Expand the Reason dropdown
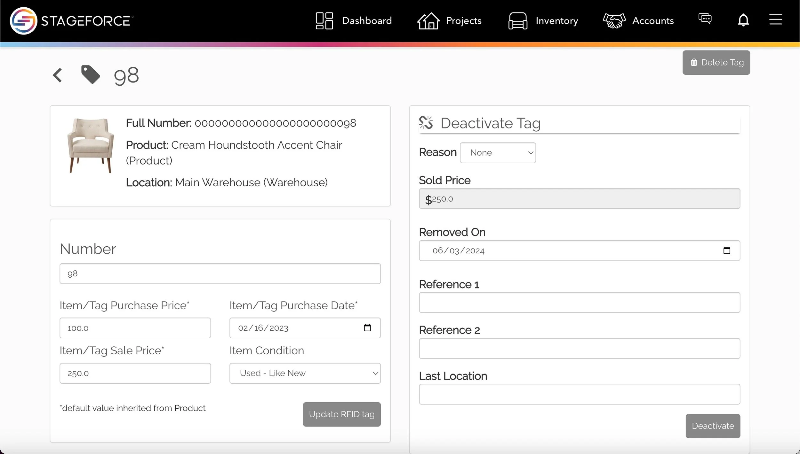The height and width of the screenshot is (454, 800). (498, 153)
